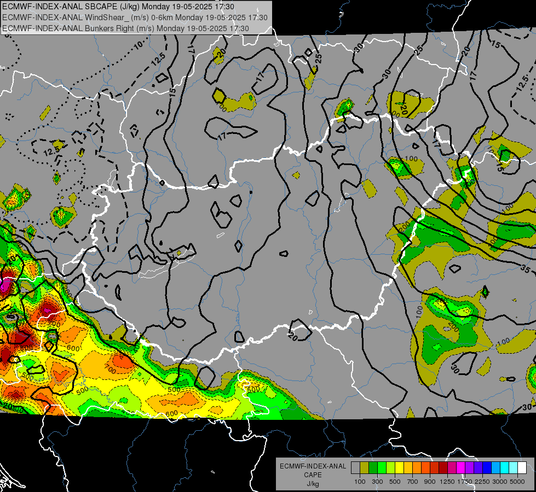Click the CAPE label in the legend
The image size is (536, 492).
(x=313, y=475)
